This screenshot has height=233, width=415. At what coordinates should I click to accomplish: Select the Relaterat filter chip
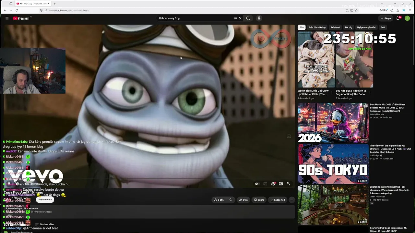pyautogui.click(x=335, y=28)
